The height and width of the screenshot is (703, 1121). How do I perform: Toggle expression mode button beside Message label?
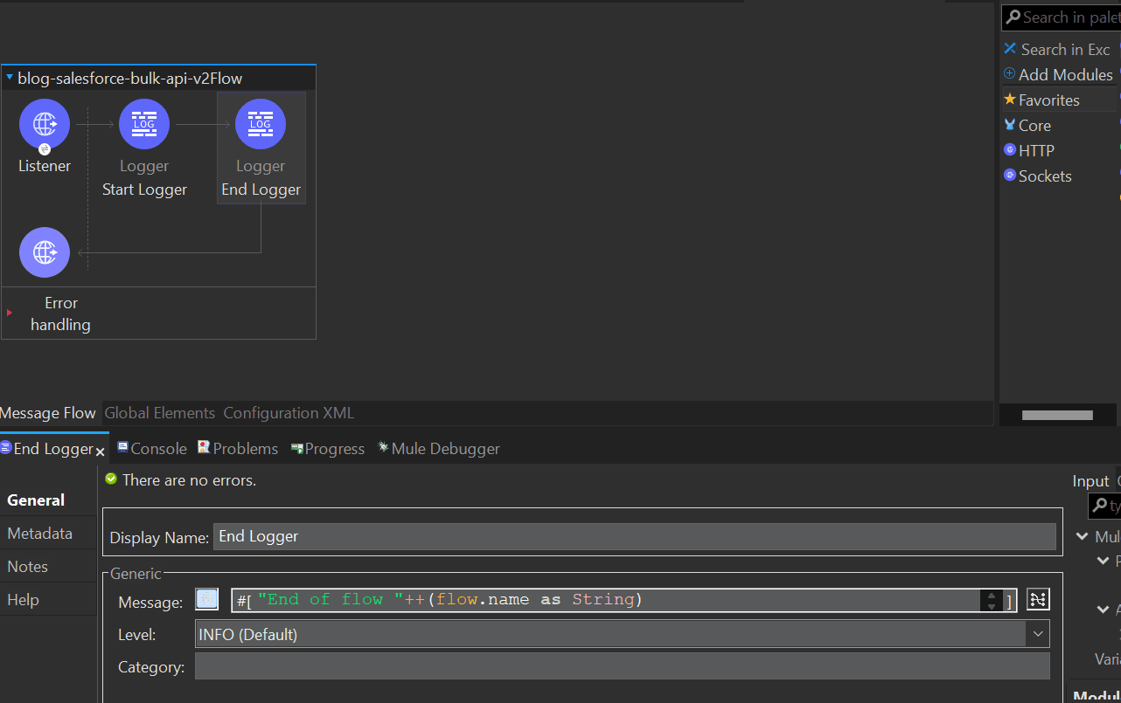[x=206, y=599]
